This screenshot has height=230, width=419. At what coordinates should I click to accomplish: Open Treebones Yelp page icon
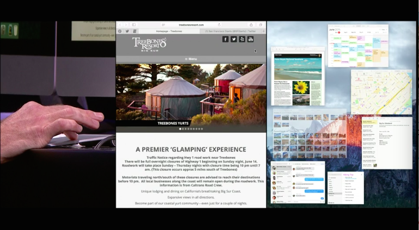pyautogui.click(x=242, y=39)
